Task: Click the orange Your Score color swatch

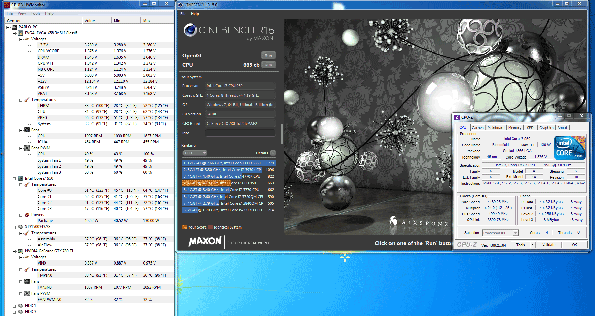Action: coord(185,227)
